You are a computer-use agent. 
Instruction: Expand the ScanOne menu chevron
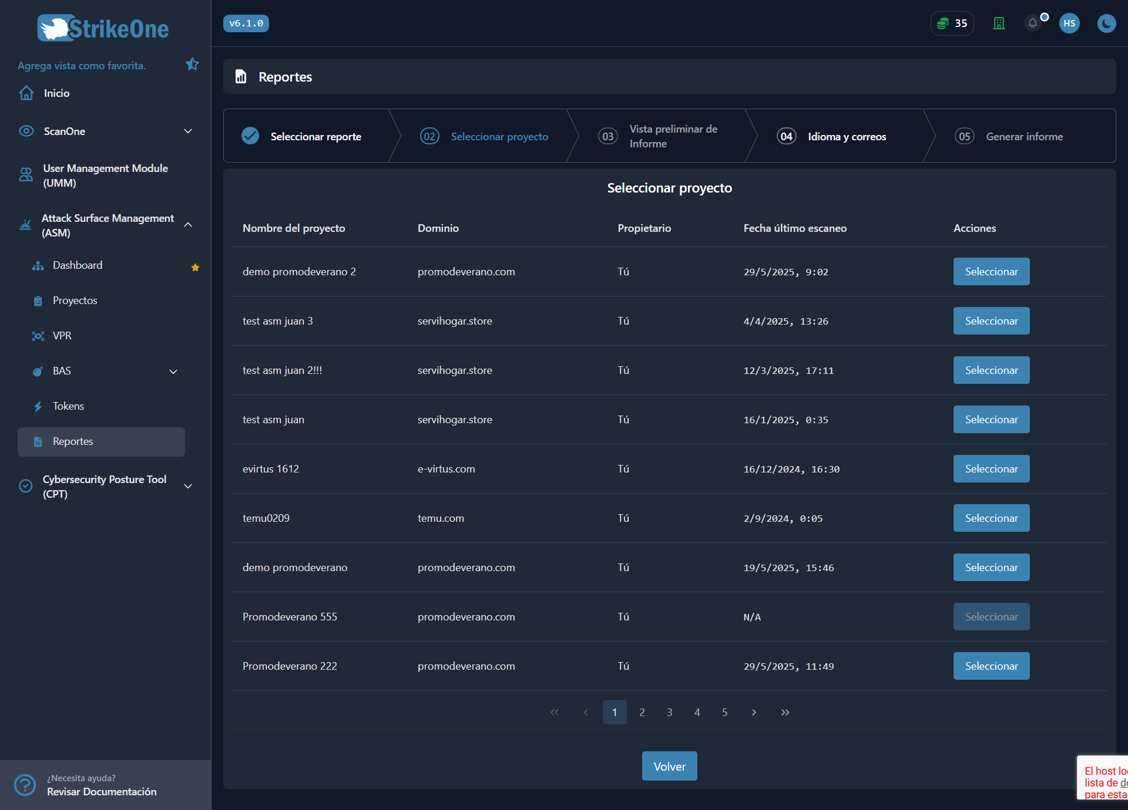[x=188, y=131]
